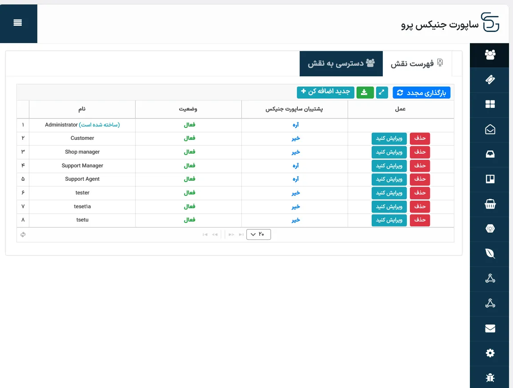Go to last page pager icon

coord(241,234)
